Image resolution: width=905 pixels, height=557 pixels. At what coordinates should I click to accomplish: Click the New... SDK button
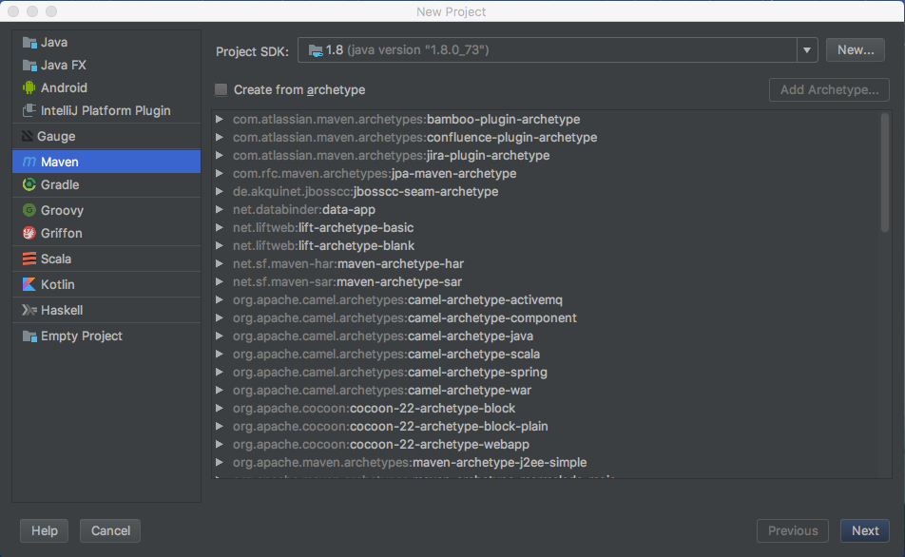click(856, 50)
